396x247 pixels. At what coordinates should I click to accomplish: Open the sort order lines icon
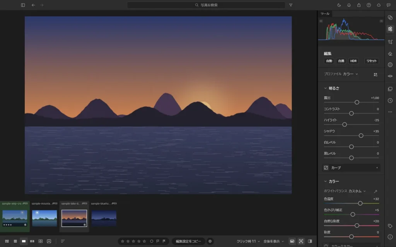(x=63, y=241)
